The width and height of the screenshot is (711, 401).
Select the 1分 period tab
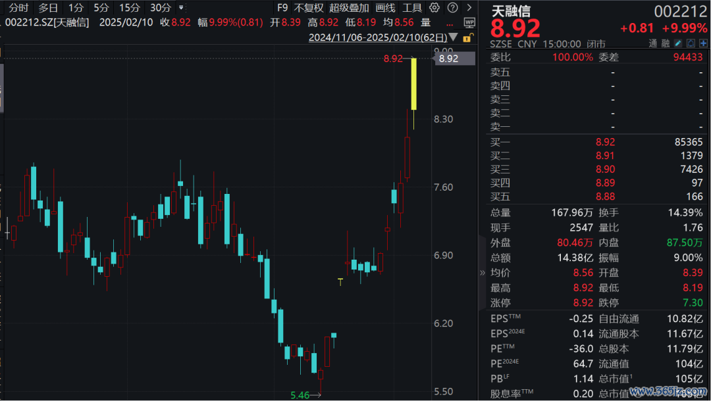click(x=76, y=8)
